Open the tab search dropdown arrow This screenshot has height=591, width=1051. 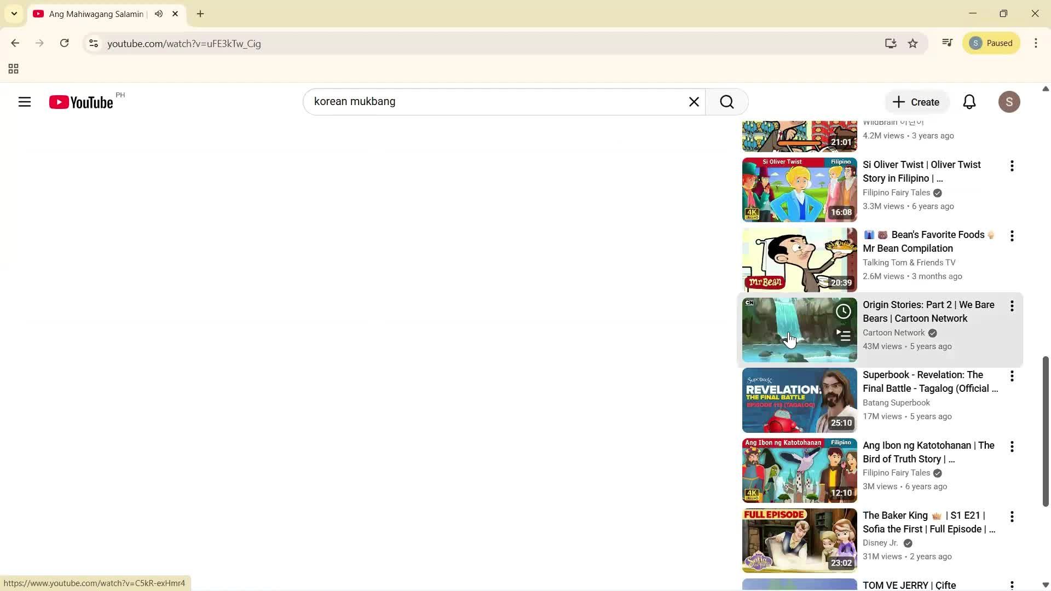point(14,14)
